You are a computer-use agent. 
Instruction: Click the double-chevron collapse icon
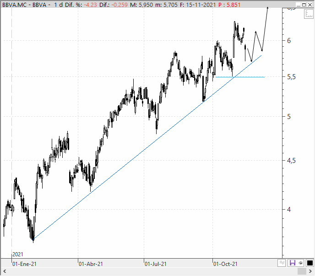tap(282, 263)
